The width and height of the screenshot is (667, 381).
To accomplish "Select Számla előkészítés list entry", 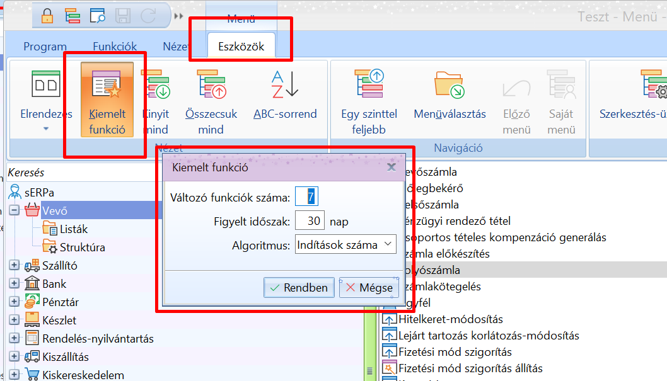I will click(446, 254).
